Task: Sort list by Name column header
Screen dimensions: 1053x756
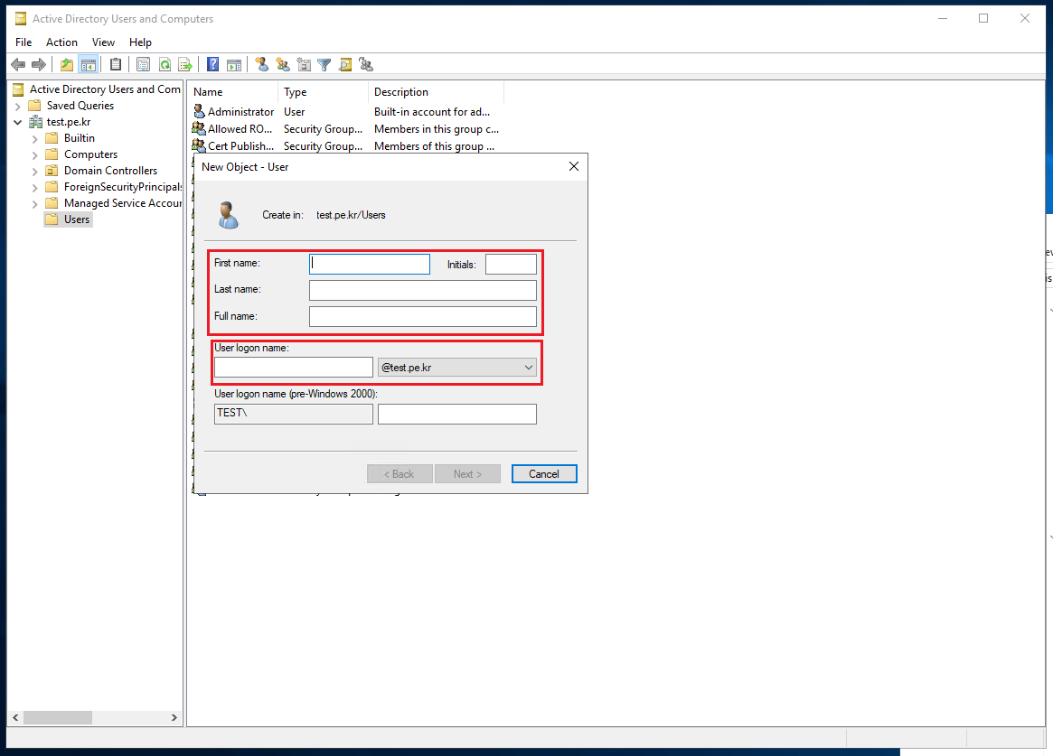Action: (234, 92)
